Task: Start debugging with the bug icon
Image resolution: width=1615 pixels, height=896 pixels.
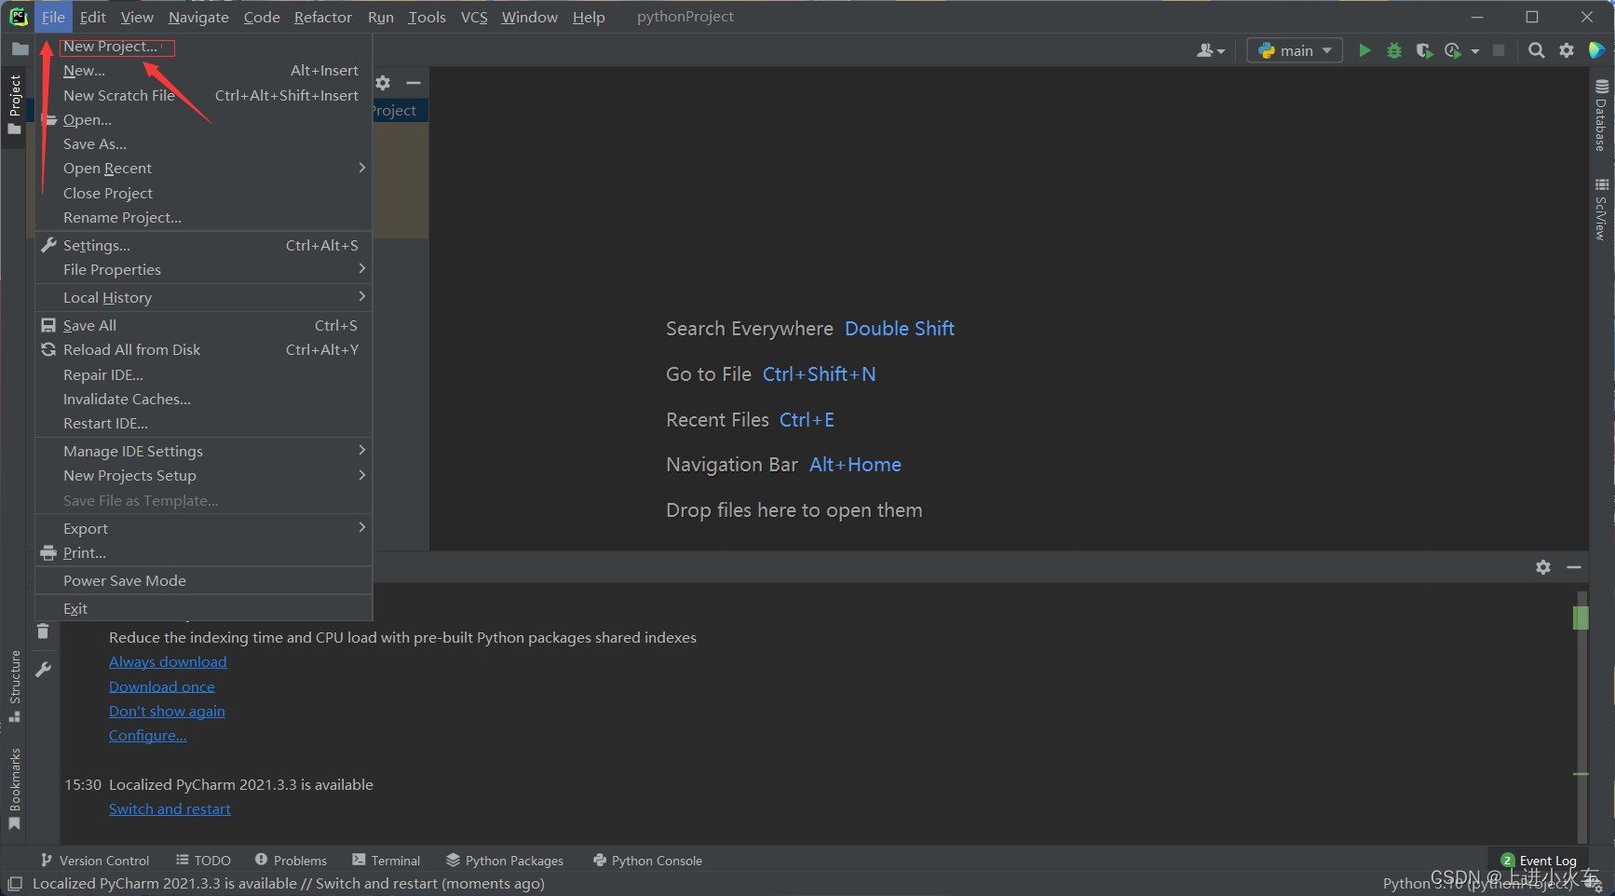Action: point(1394,50)
